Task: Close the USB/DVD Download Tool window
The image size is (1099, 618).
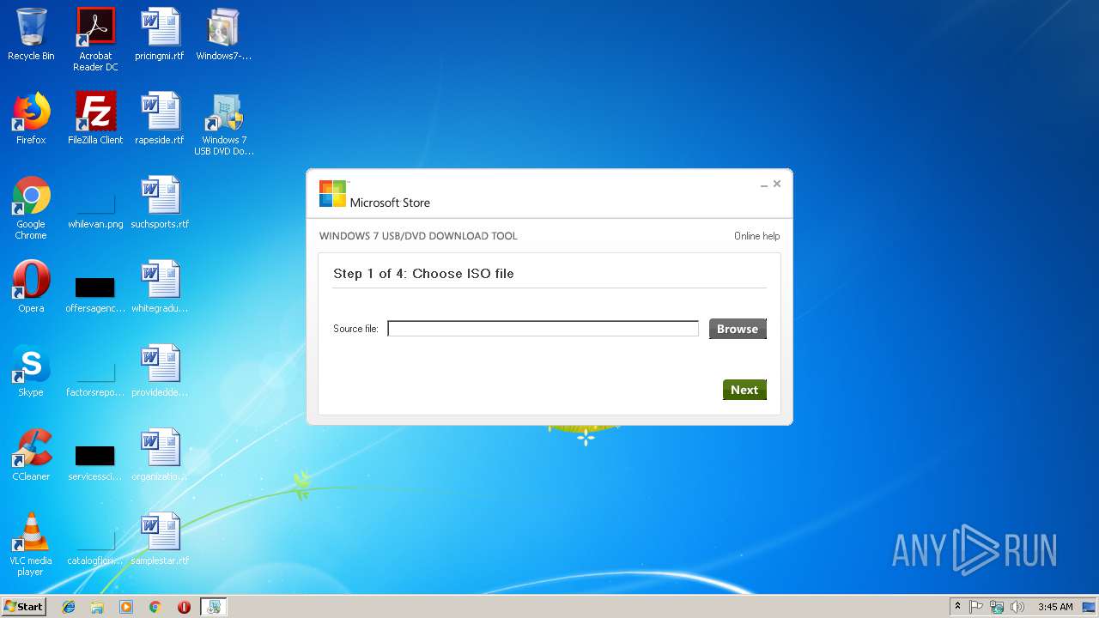Action: [777, 184]
